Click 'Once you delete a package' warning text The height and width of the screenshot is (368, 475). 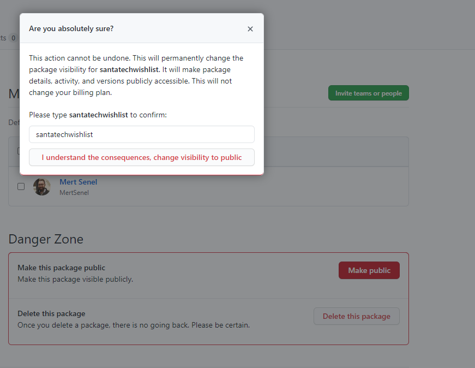pyautogui.click(x=134, y=325)
